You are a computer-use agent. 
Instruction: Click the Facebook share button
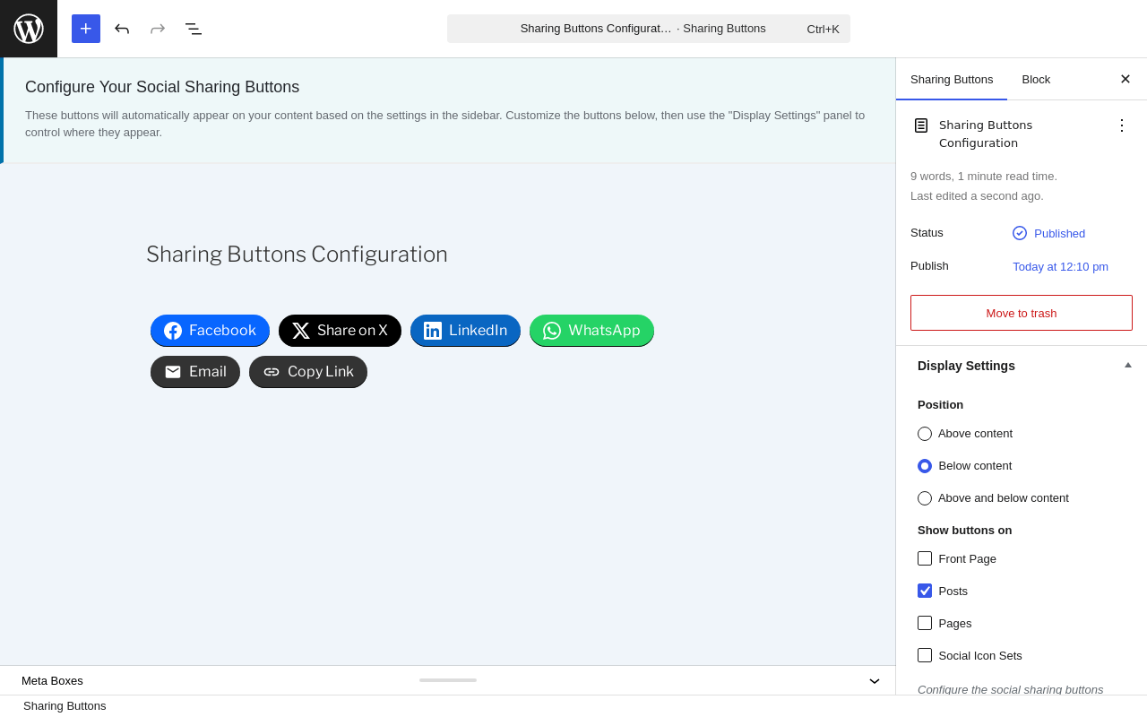click(x=210, y=331)
